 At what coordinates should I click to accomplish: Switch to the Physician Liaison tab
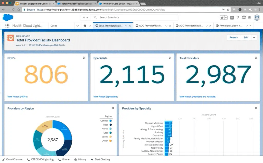231,26
